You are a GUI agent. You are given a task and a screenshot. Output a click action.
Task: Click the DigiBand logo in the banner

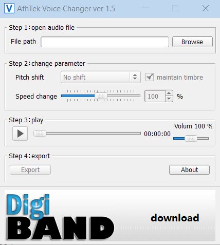click(x=60, y=217)
